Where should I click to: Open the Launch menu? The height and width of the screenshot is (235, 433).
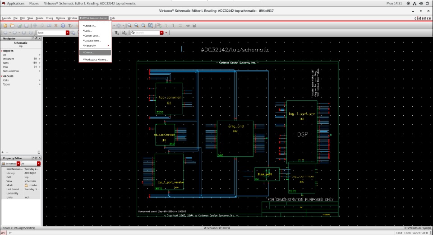[x=6, y=18]
